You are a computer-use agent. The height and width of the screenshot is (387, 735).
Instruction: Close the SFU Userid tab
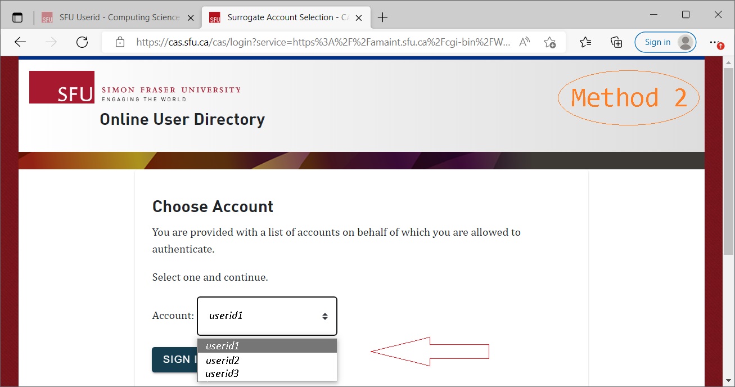point(191,17)
